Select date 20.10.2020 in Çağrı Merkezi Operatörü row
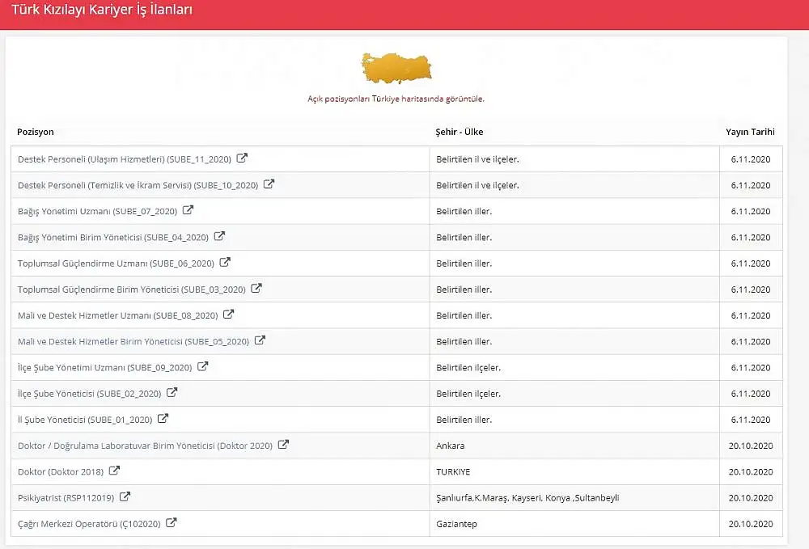Viewport: 809px width, 549px height. (x=751, y=524)
